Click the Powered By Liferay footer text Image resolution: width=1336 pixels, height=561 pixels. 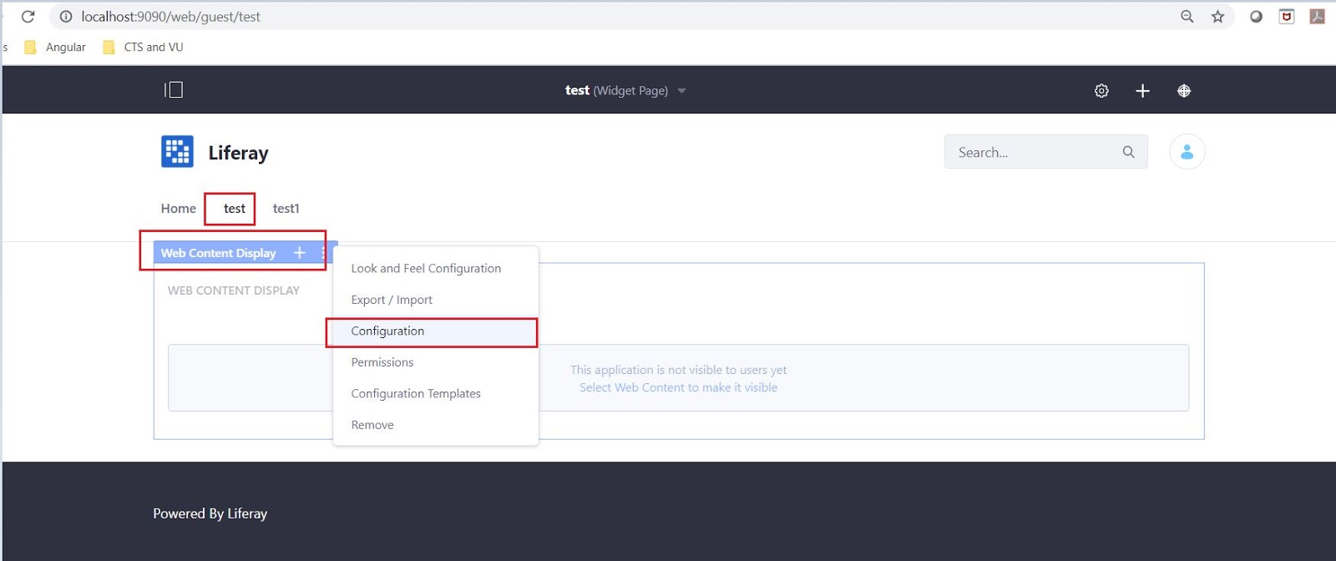pos(210,513)
